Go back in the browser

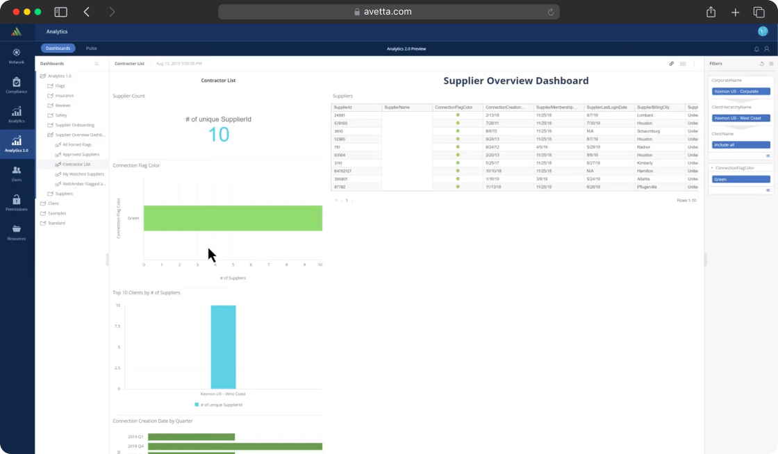[x=86, y=12]
